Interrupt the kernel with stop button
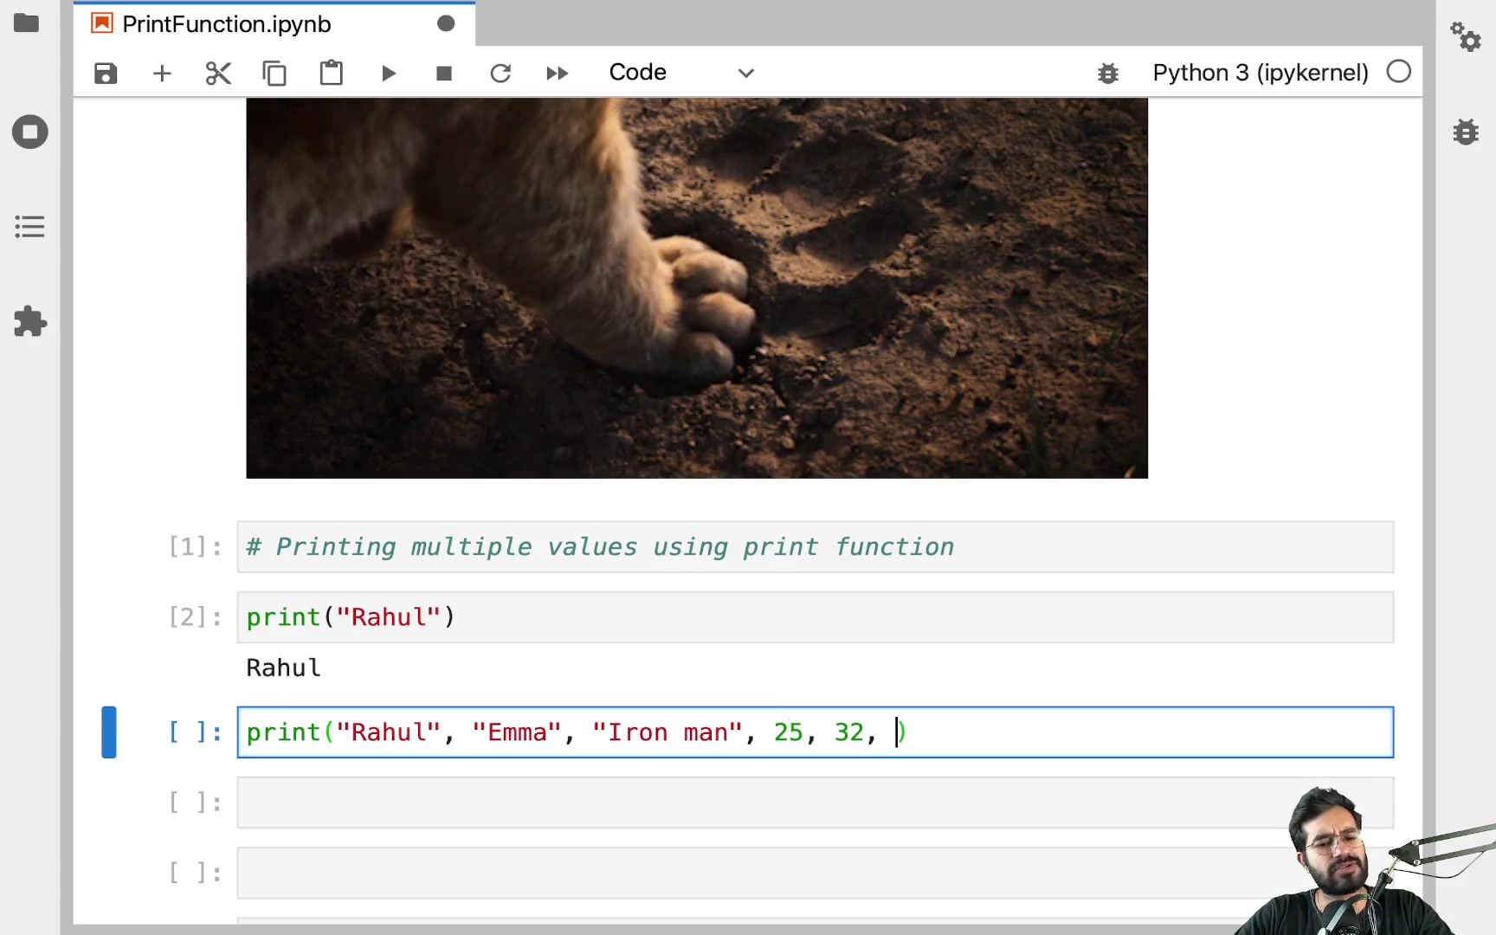Viewport: 1496px width, 935px height. click(444, 73)
